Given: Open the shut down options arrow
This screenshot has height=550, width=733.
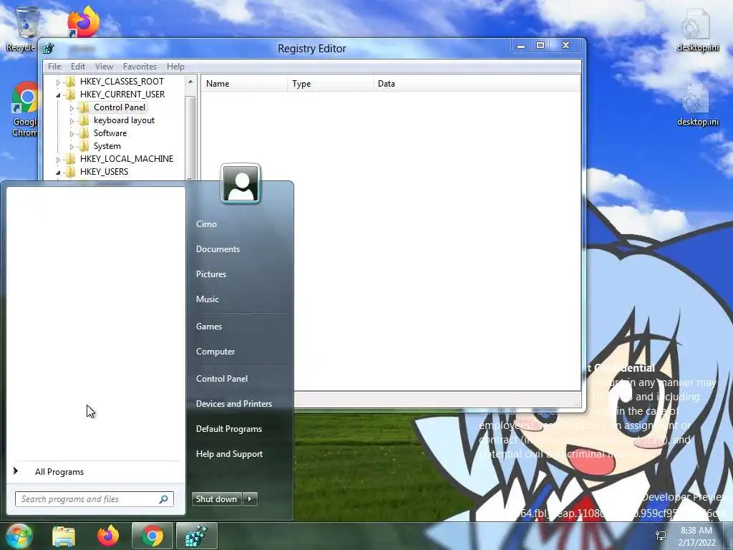Looking at the screenshot, I should (250, 499).
